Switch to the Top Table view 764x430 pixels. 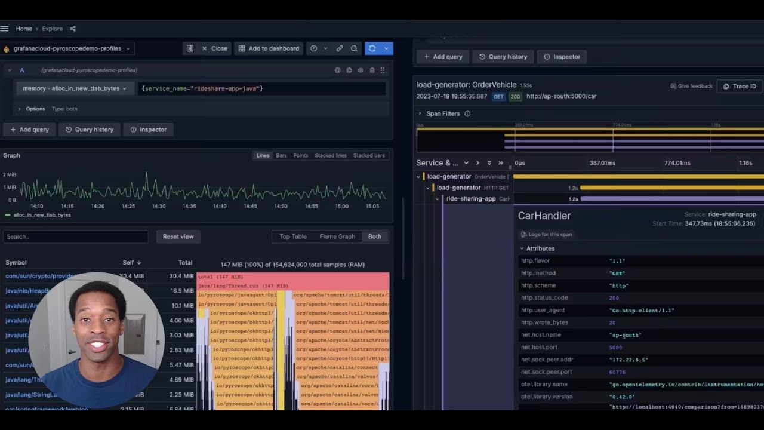(293, 236)
